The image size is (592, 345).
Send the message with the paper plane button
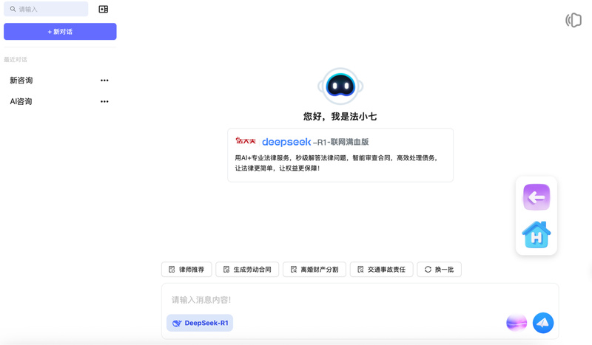[543, 323]
